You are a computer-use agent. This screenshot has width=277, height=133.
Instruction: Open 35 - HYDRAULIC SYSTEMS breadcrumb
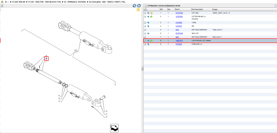[75, 2]
